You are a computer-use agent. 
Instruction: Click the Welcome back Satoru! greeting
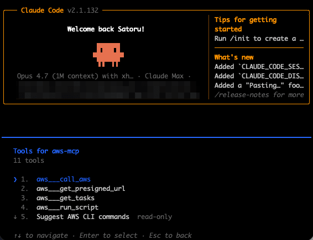coord(106,29)
